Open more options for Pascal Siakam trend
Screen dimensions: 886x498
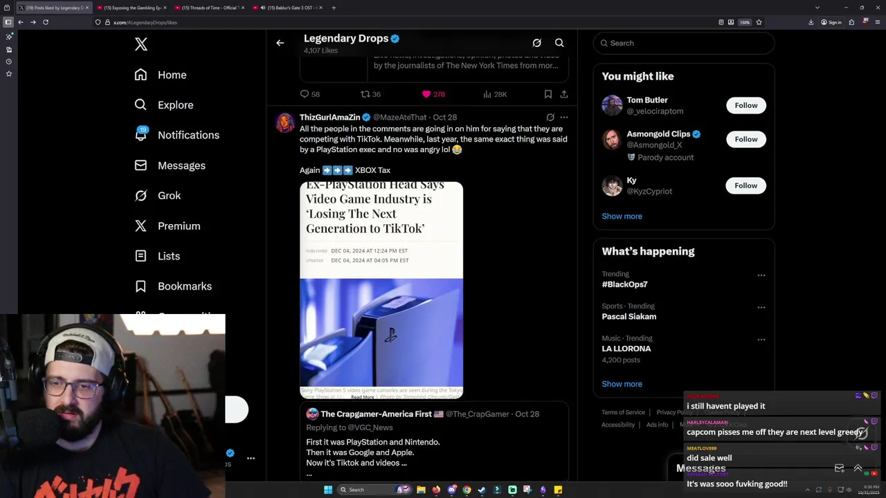[761, 307]
